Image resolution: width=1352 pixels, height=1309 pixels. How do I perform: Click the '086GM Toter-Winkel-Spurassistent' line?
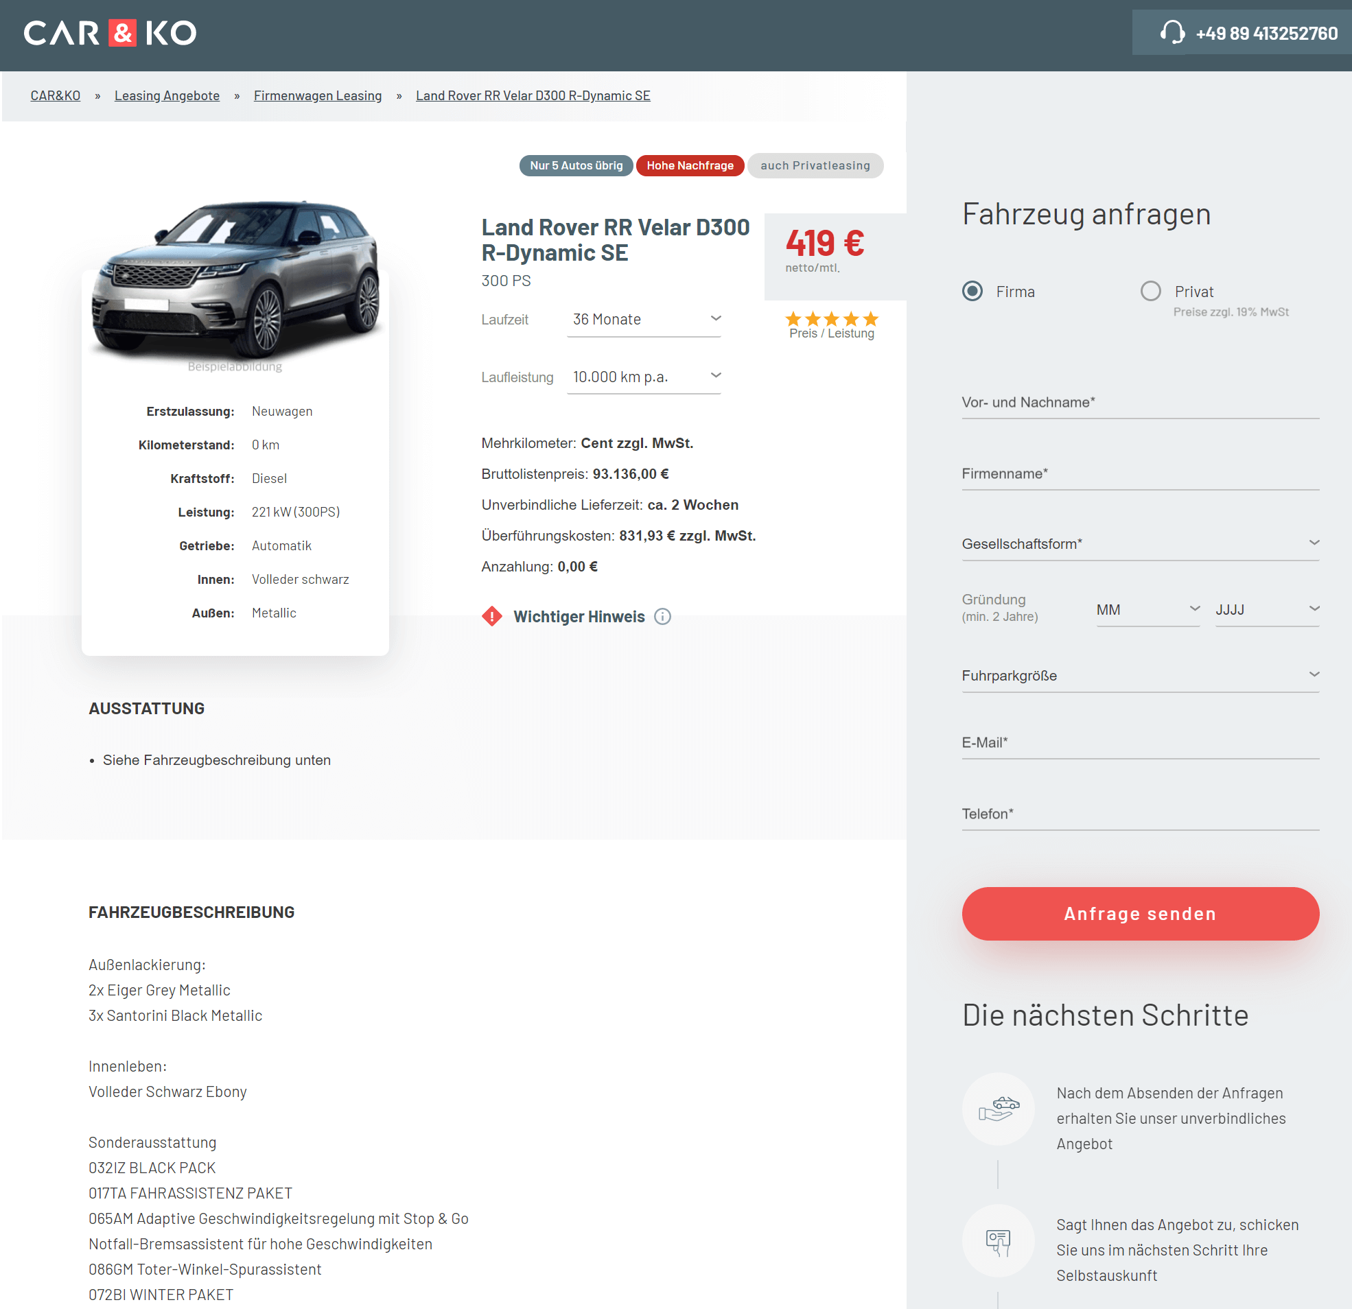point(205,1269)
